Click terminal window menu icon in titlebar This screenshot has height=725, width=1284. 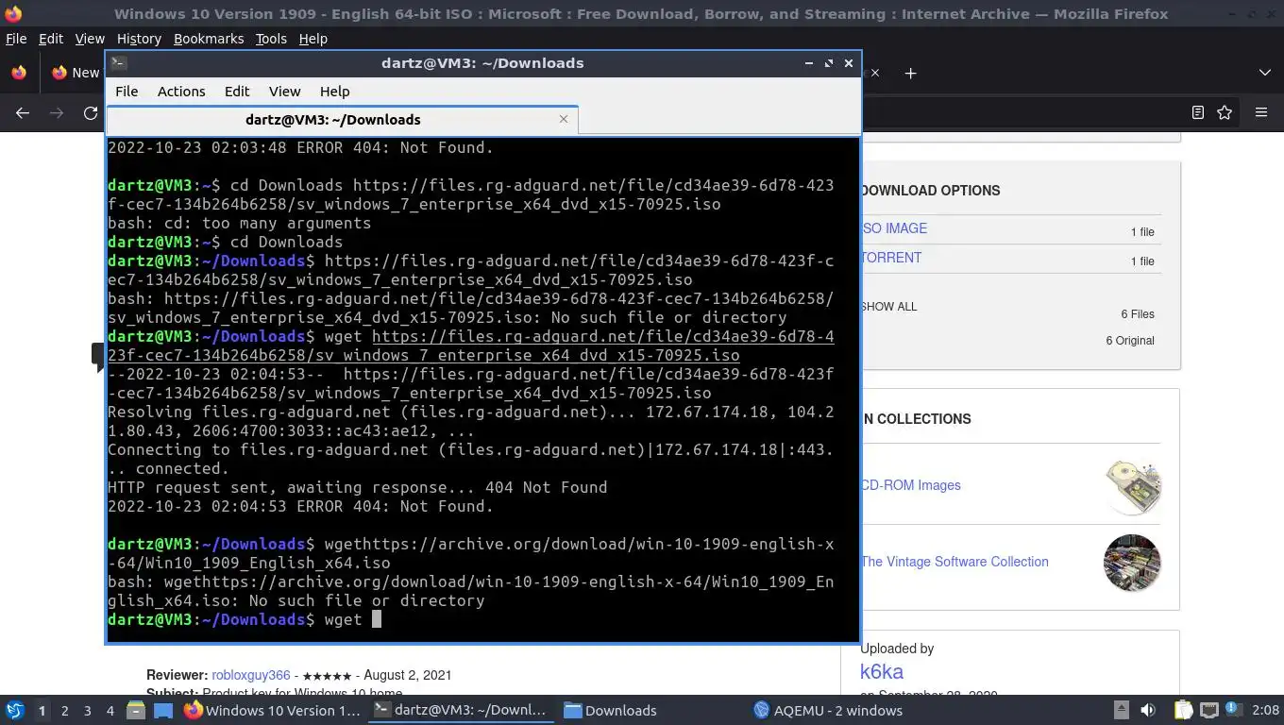(x=118, y=63)
